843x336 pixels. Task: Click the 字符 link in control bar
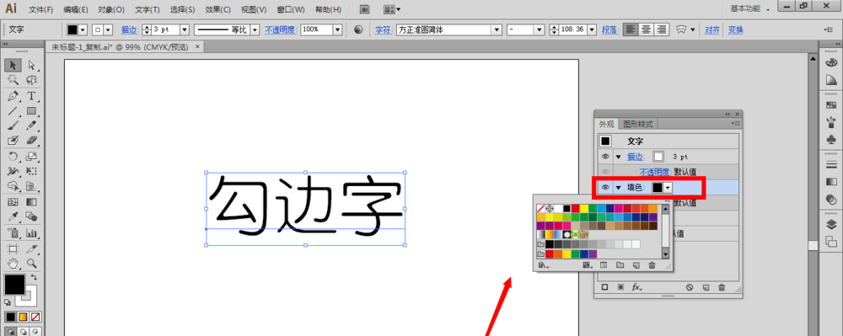[384, 29]
